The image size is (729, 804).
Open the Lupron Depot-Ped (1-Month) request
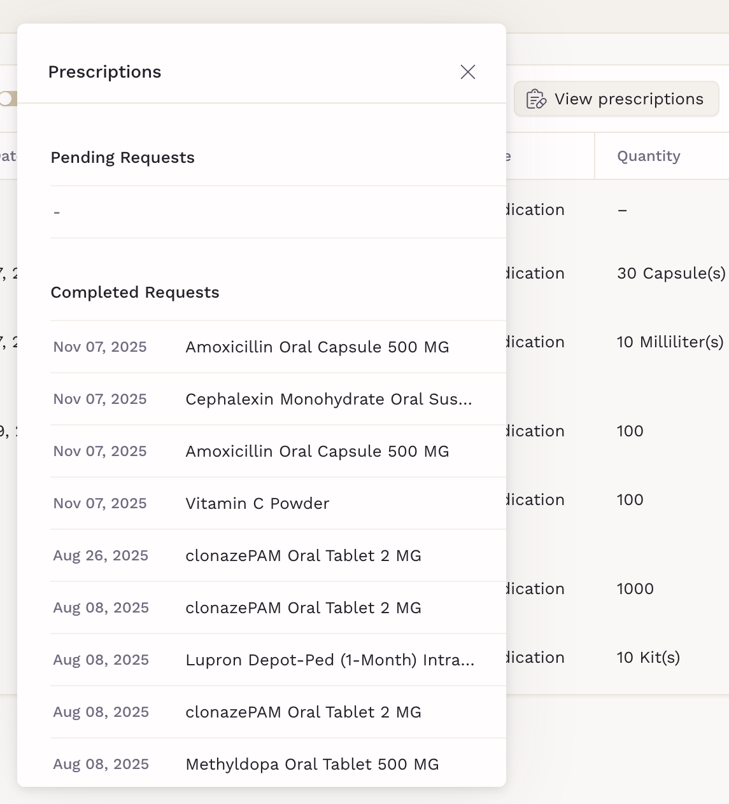pyautogui.click(x=329, y=660)
